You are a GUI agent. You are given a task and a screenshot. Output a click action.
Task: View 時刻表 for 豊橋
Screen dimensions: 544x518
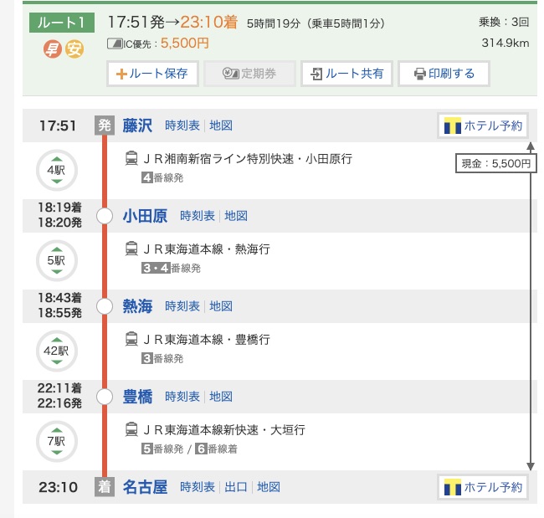[x=182, y=397]
